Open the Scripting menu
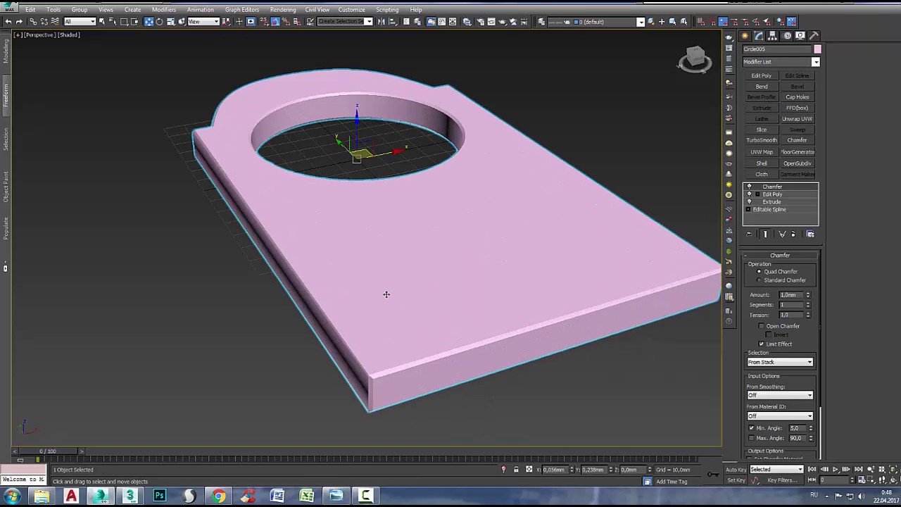This screenshot has width=901, height=507. [387, 10]
